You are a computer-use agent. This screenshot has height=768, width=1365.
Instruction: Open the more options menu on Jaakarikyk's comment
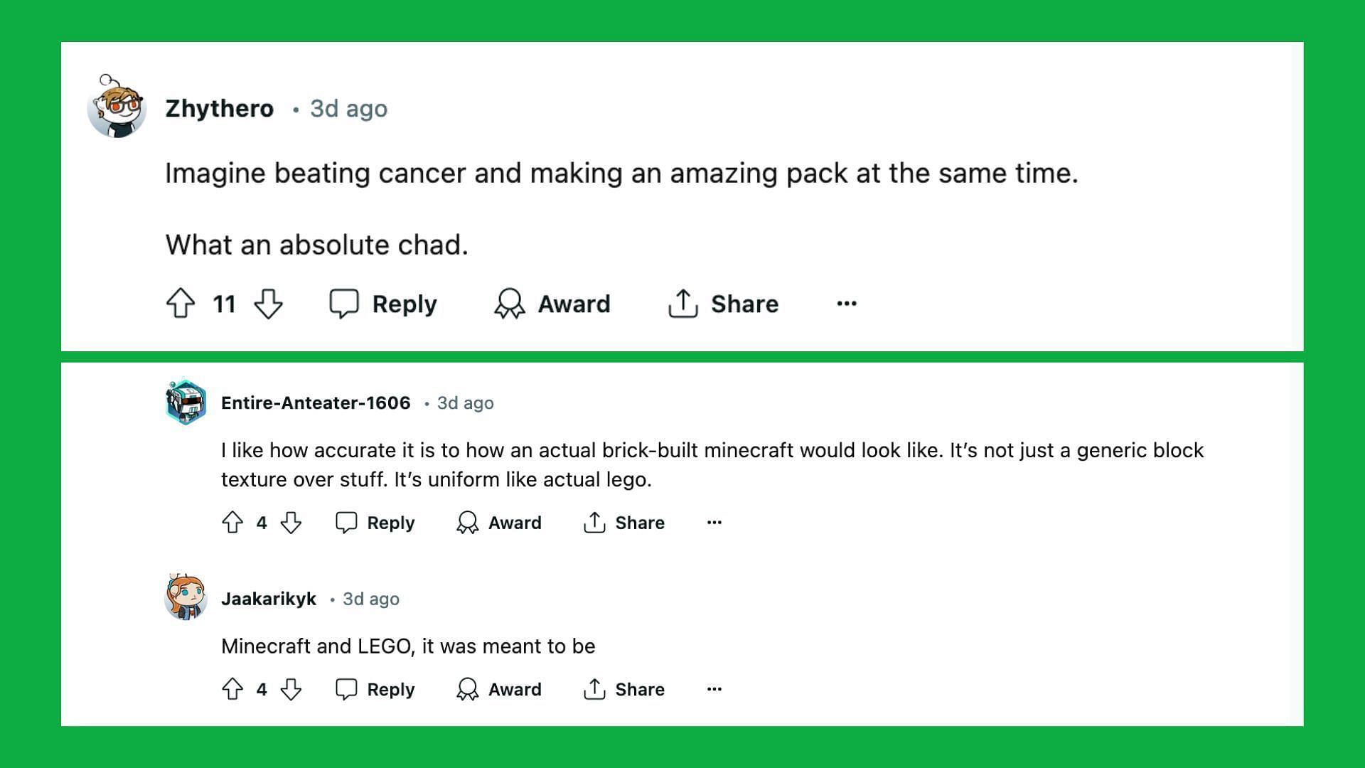pos(714,689)
